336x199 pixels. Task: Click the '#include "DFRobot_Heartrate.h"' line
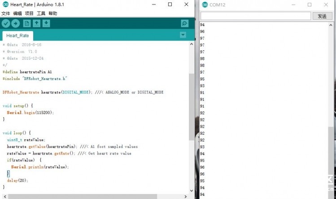pyautogui.click(x=35, y=79)
